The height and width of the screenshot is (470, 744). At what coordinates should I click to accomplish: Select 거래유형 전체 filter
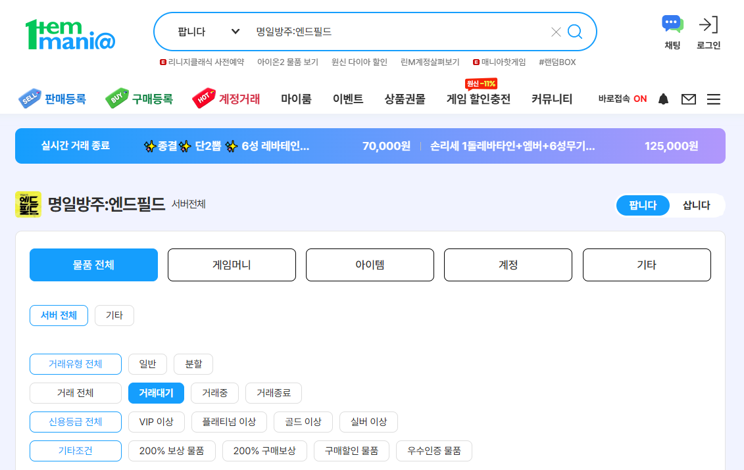pos(76,364)
